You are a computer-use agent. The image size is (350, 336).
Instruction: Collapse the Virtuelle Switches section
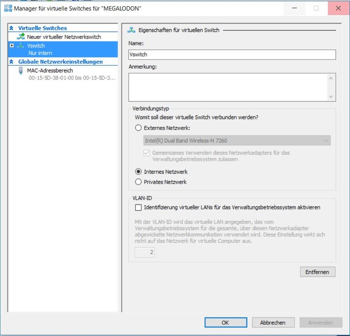pyautogui.click(x=12, y=28)
